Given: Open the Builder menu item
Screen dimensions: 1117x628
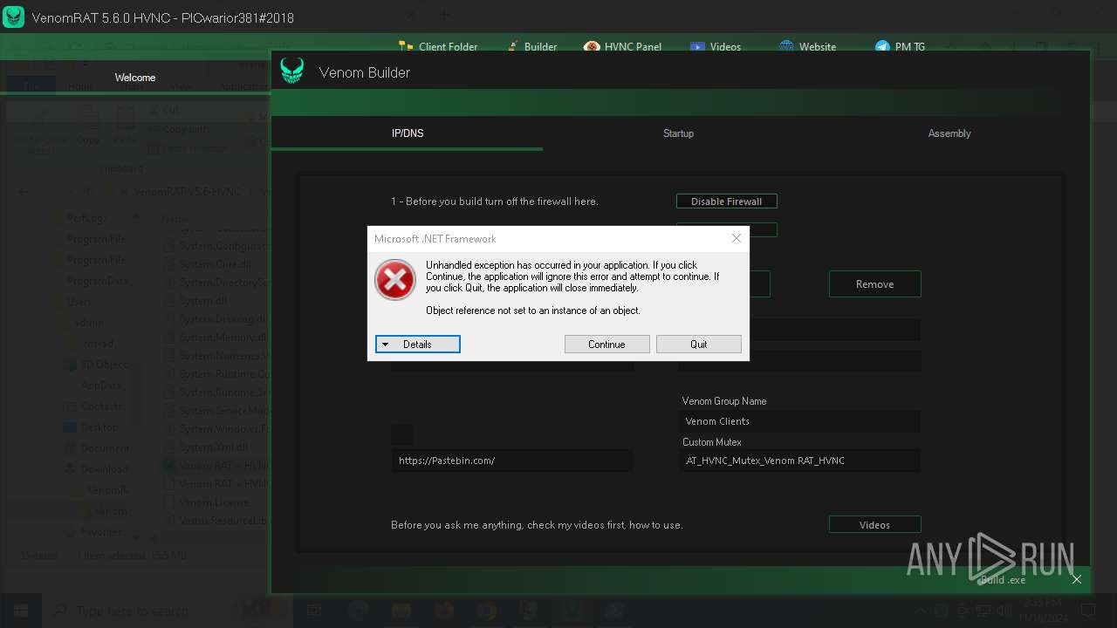Looking at the screenshot, I should [x=531, y=47].
